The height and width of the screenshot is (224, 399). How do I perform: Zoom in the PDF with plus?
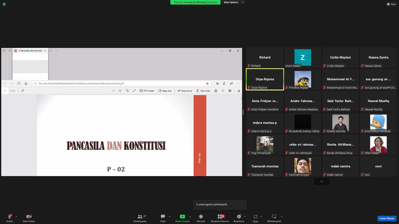(x=120, y=91)
